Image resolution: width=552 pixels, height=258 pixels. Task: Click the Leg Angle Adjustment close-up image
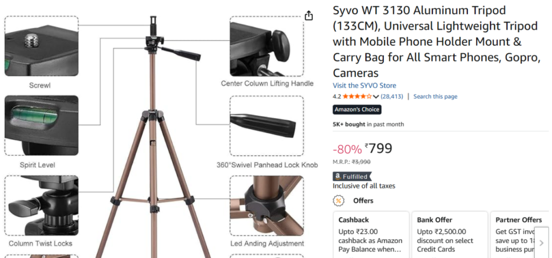267,206
